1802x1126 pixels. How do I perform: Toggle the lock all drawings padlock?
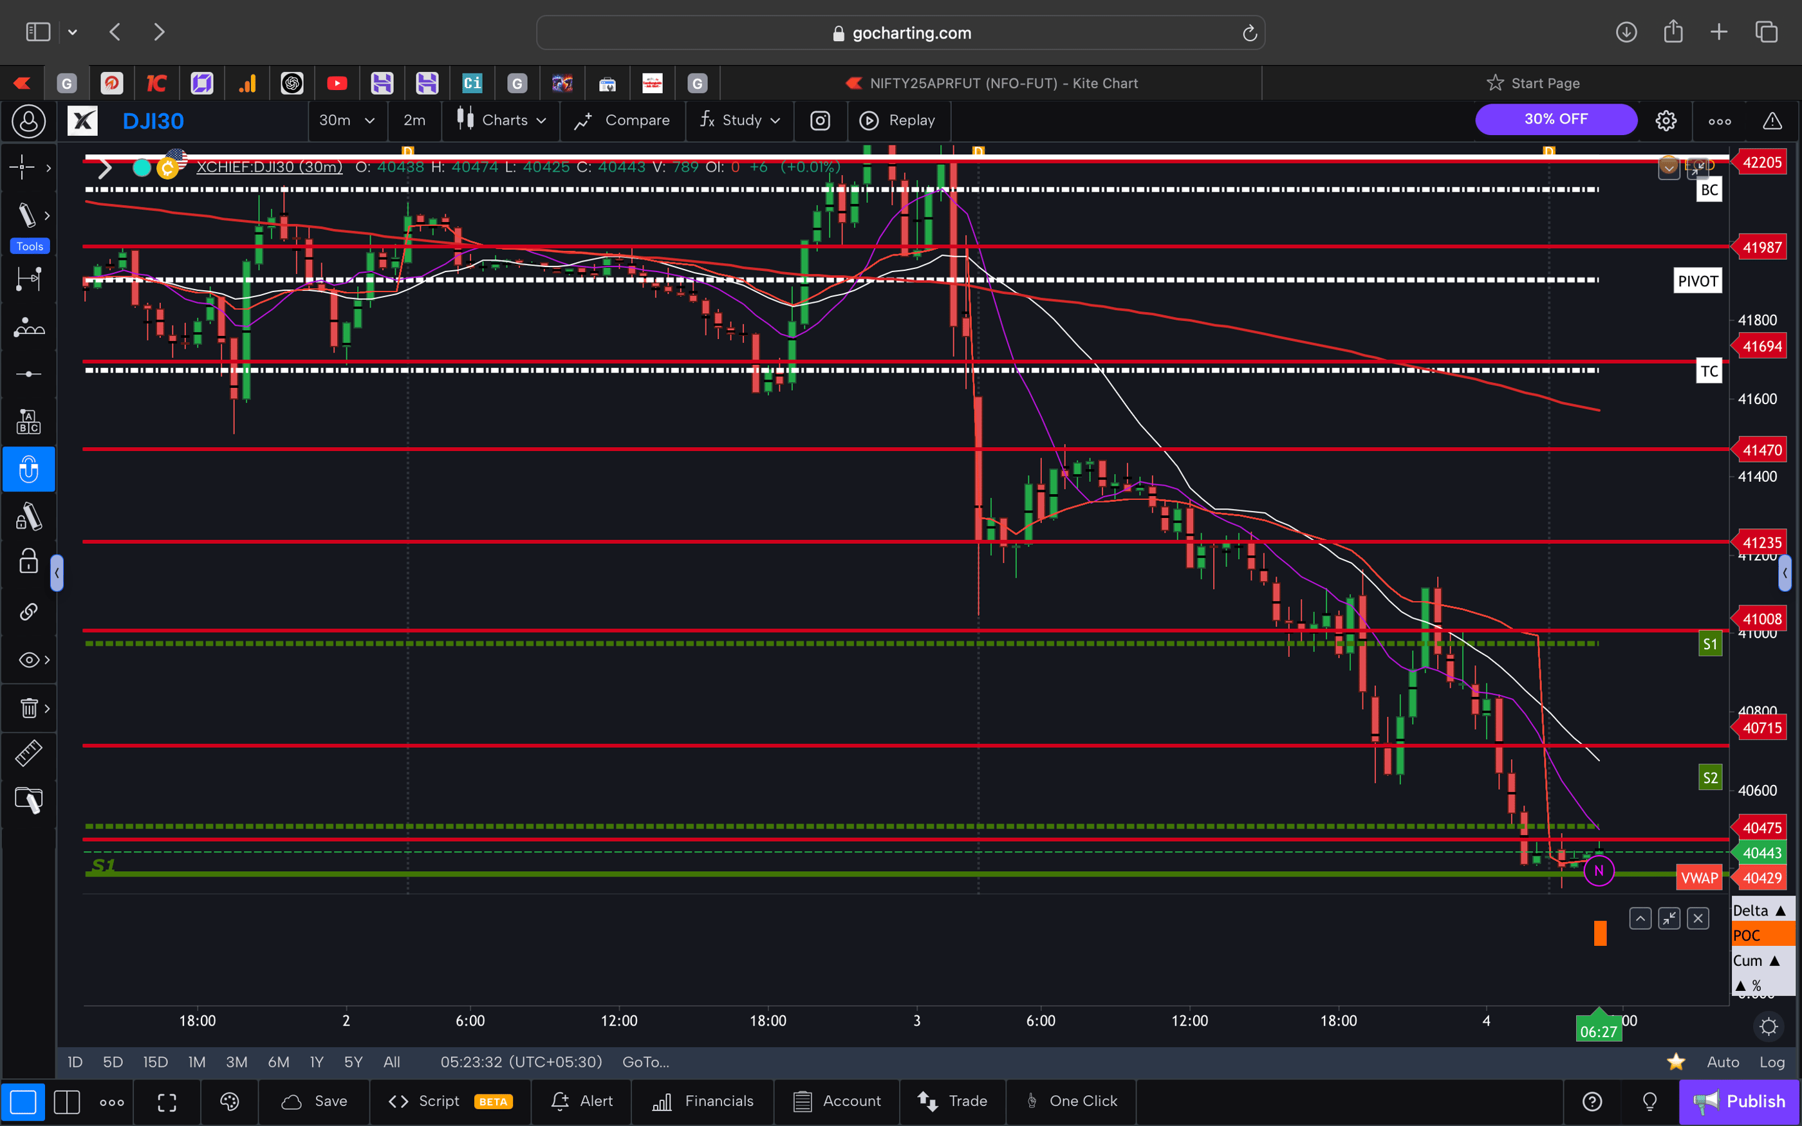(28, 562)
